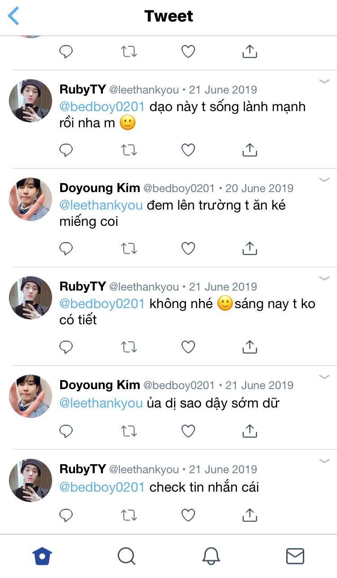Open the Search tab in bottom bar
Image resolution: width=337 pixels, height=578 pixels.
tap(126, 556)
